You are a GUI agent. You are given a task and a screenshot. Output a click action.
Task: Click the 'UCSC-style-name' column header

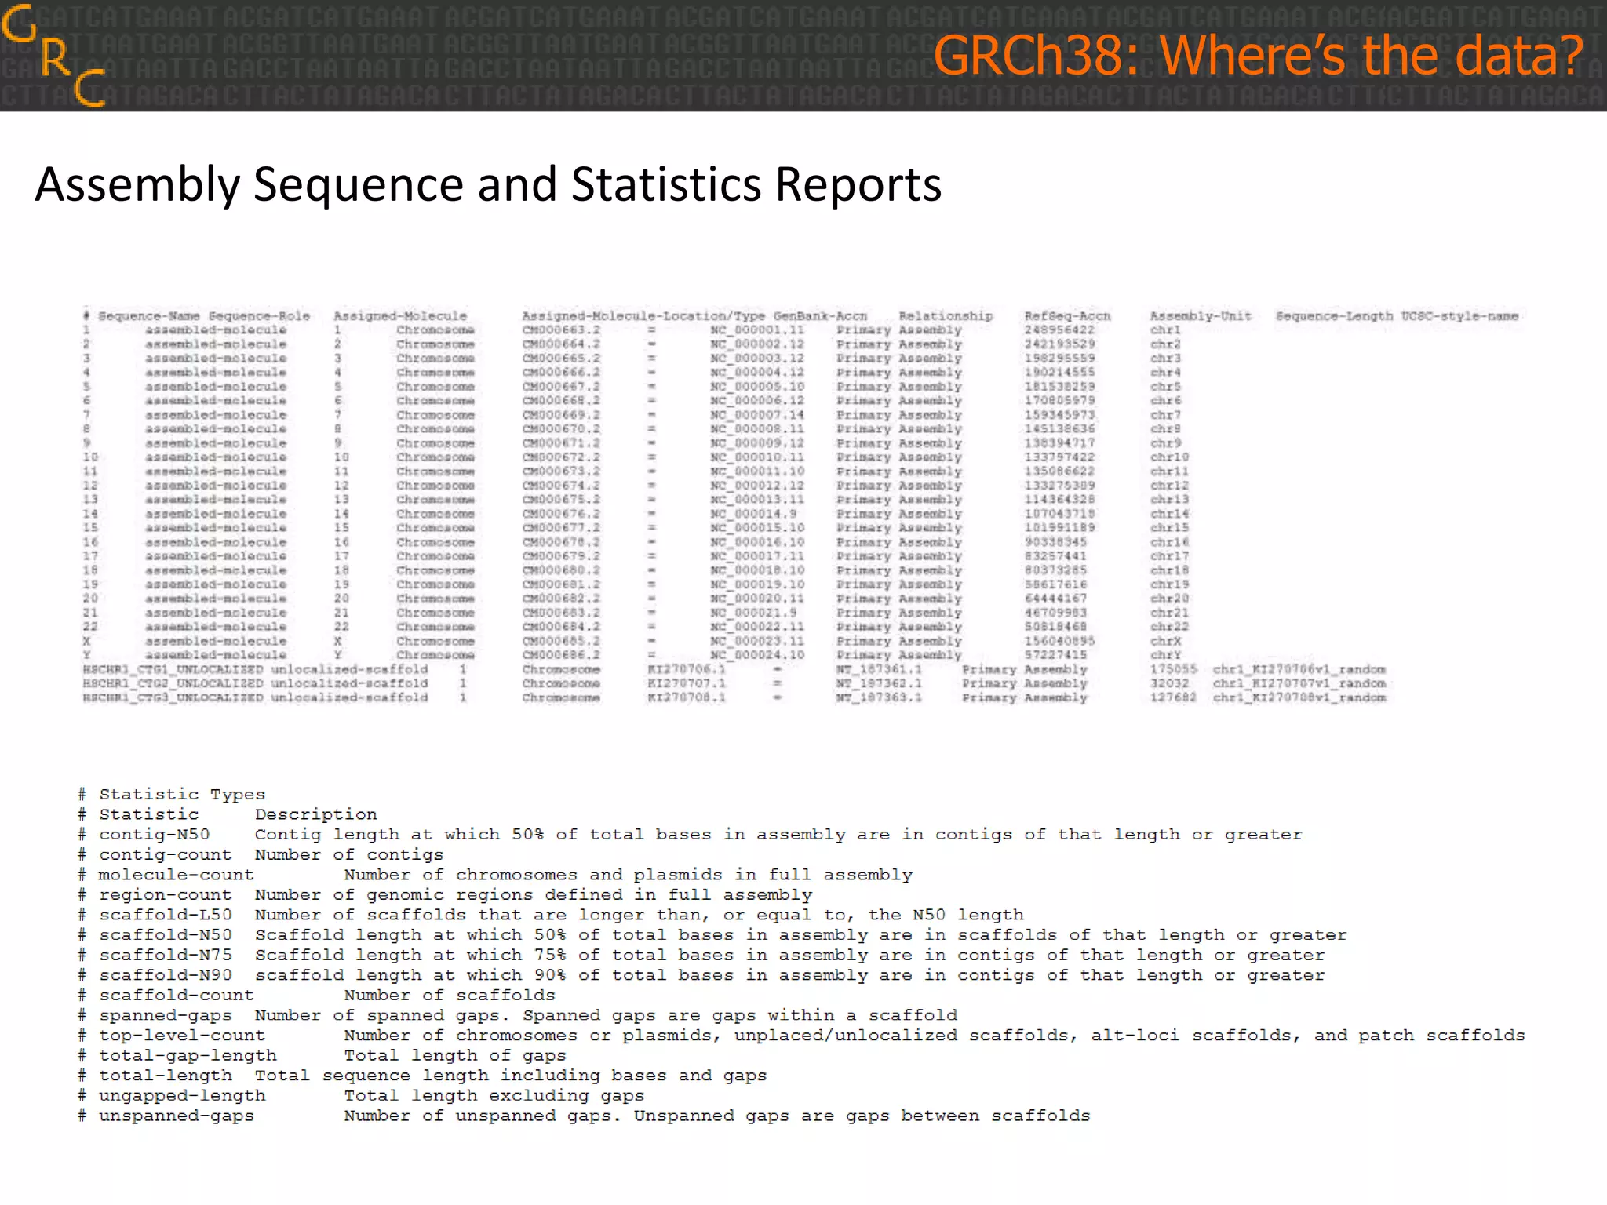pyautogui.click(x=1459, y=316)
